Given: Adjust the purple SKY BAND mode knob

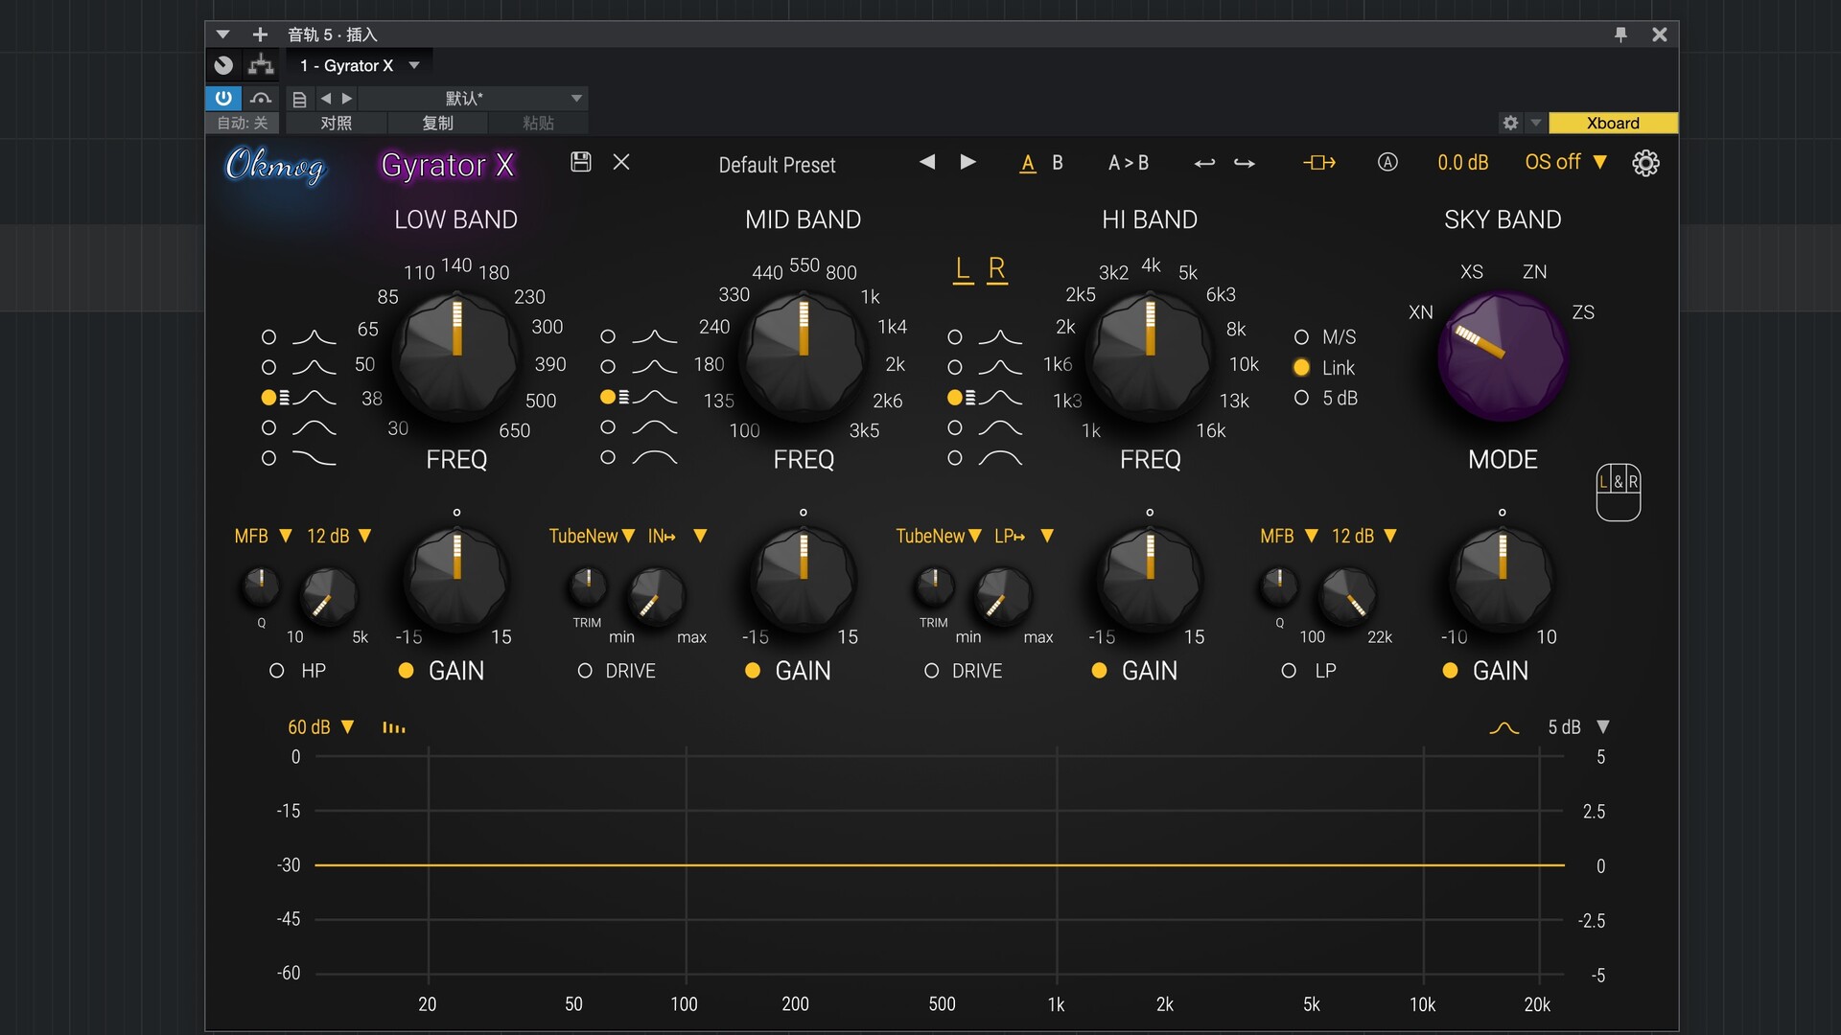Looking at the screenshot, I should (x=1503, y=356).
